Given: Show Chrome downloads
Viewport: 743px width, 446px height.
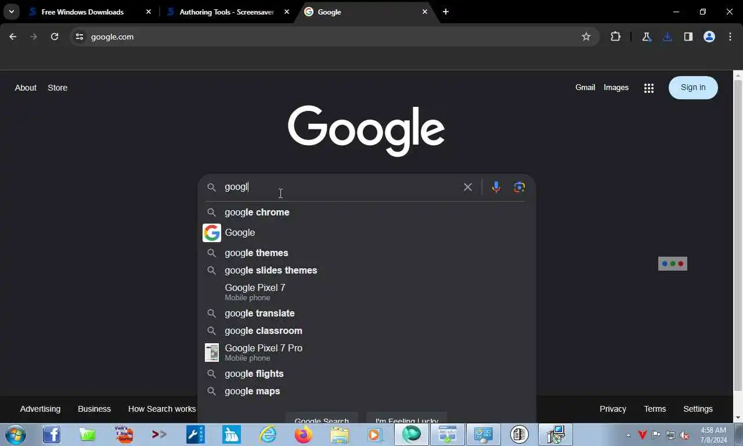Looking at the screenshot, I should [668, 37].
